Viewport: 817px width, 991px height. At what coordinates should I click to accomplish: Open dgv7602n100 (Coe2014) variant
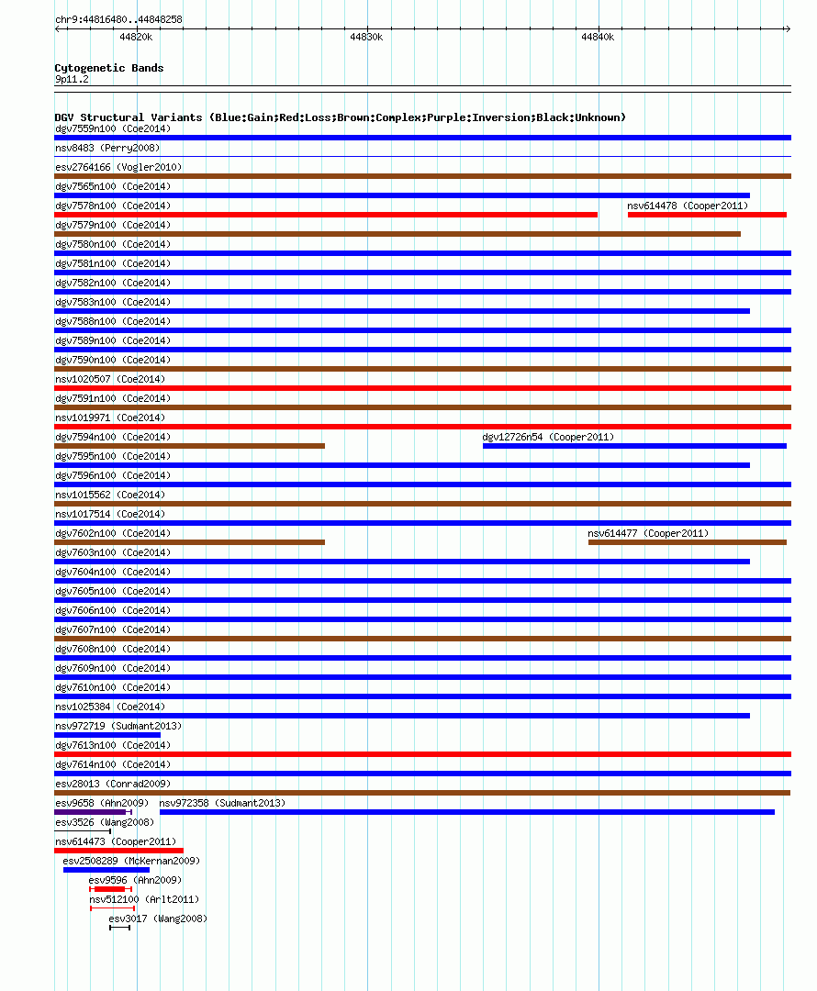point(113,533)
